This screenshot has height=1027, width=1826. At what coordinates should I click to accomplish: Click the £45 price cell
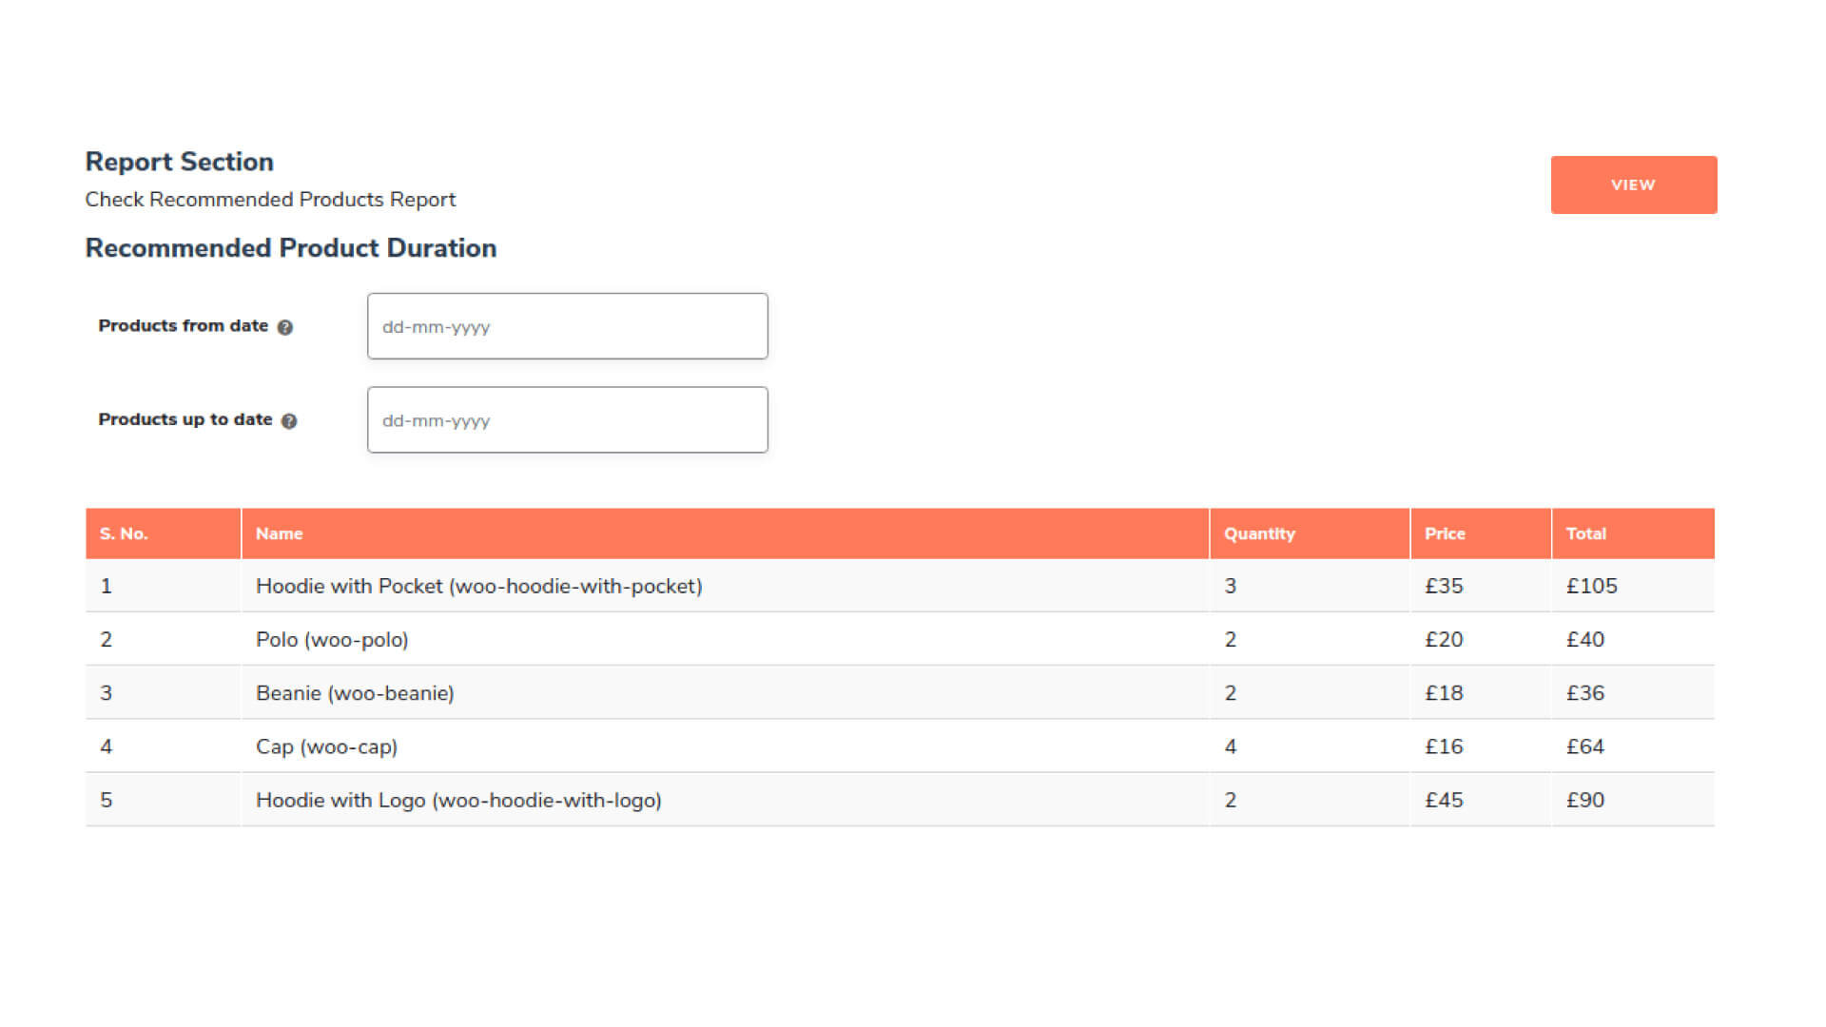1444,800
